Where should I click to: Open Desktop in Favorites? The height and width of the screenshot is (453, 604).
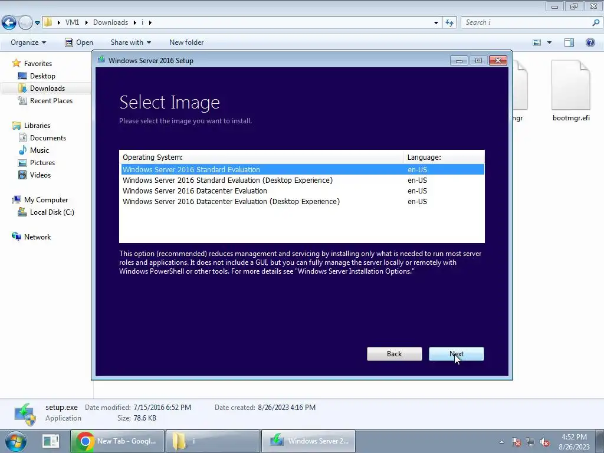(x=42, y=76)
